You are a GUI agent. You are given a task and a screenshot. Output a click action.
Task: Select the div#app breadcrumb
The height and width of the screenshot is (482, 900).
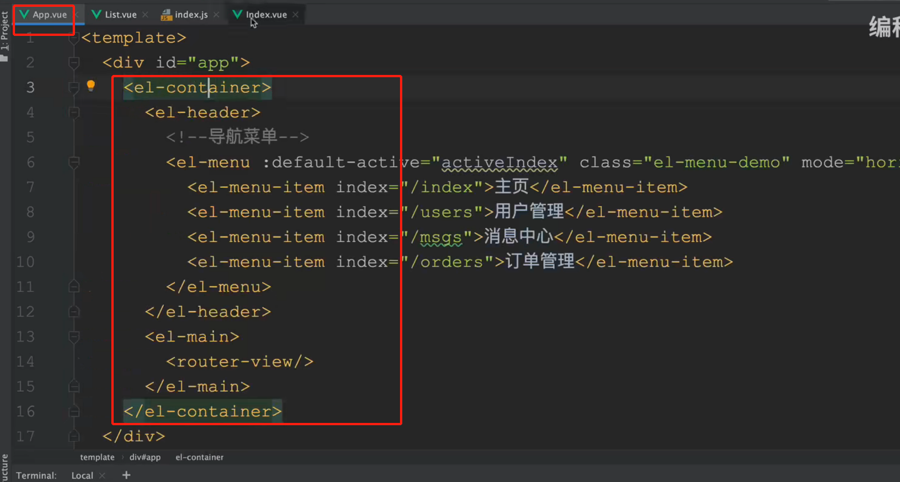[145, 457]
